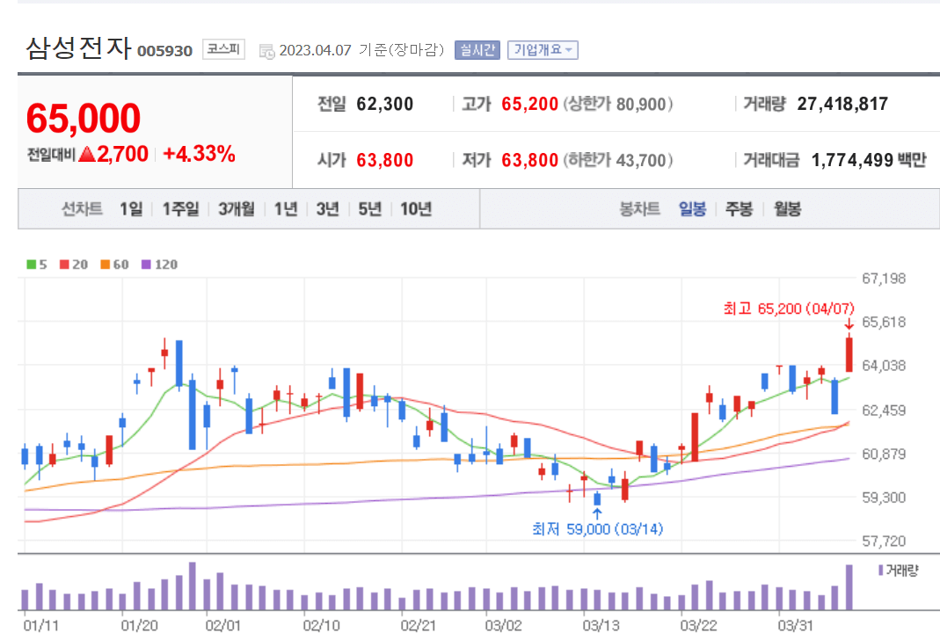
Task: Switch to 주봉 weekly candles
Action: tap(739, 209)
